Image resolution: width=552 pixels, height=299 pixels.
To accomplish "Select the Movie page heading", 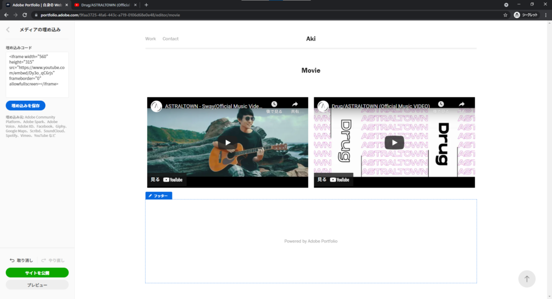I will pyautogui.click(x=311, y=71).
